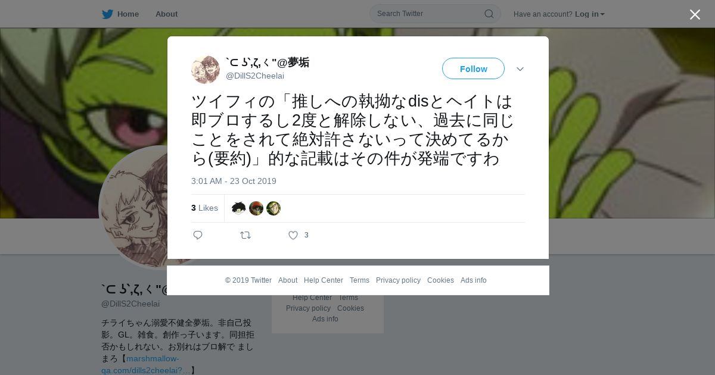Expand the tweet options chevron
Image resolution: width=715 pixels, height=375 pixels.
(520, 69)
